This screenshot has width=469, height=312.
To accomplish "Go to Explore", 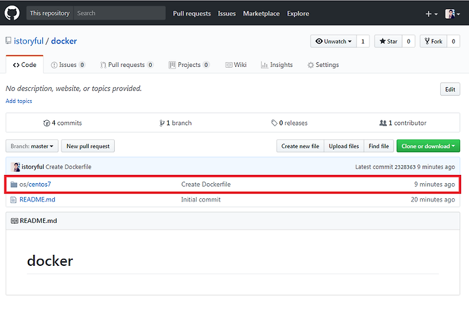I will point(298,14).
